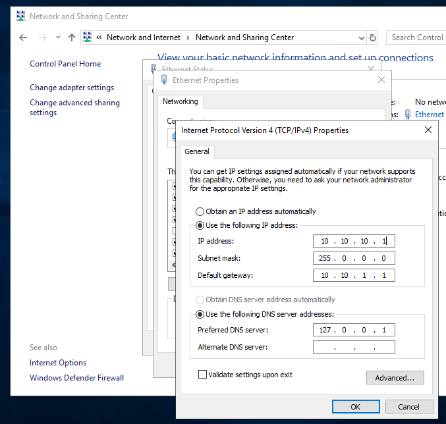Click the Preferred DNS server field
The height and width of the screenshot is (424, 446).
coord(354,330)
